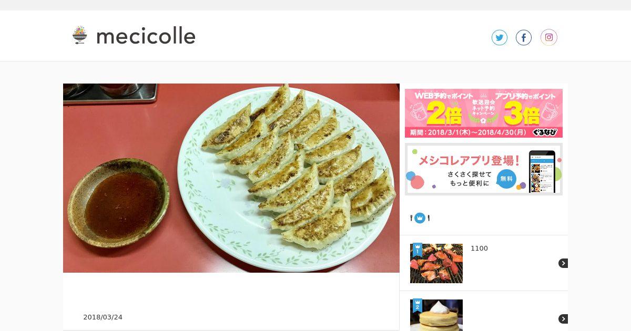631x331 pixels.
Task: Expand the second ranking item's arrow
Action: point(563,319)
